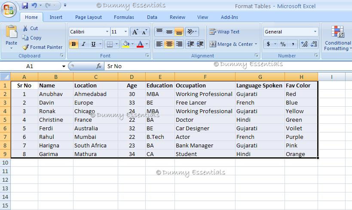Expand the borders dropdown arrow
This screenshot has height=210, width=352.
pyautogui.click(x=116, y=44)
